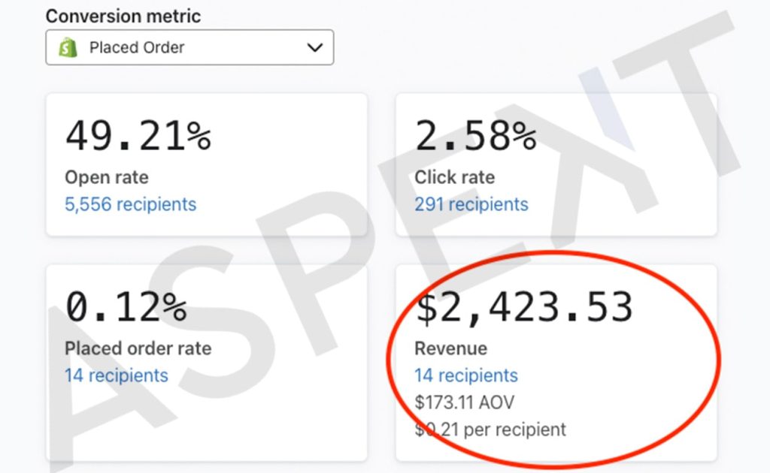Viewport: 770px width, 473px height.
Task: Click the 0.12% placed order value
Action: pyautogui.click(x=126, y=307)
